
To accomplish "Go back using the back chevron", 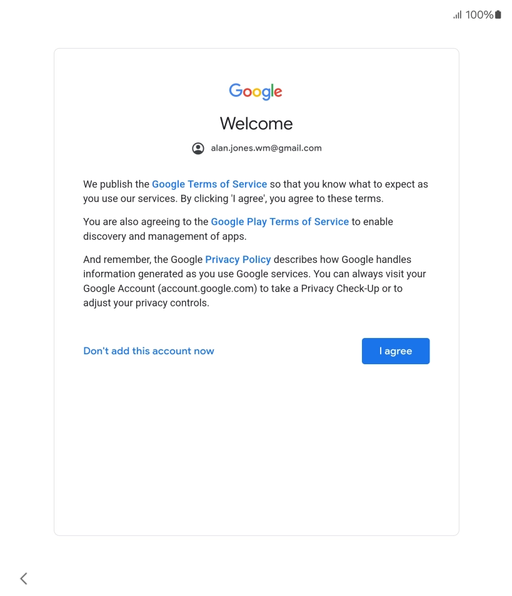I will point(24,579).
